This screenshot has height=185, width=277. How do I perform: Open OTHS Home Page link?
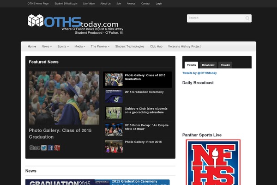38,4
